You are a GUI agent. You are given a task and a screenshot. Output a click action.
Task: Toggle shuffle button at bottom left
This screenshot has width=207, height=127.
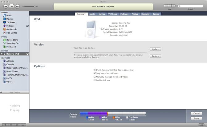pyautogui.click(x=11, y=125)
